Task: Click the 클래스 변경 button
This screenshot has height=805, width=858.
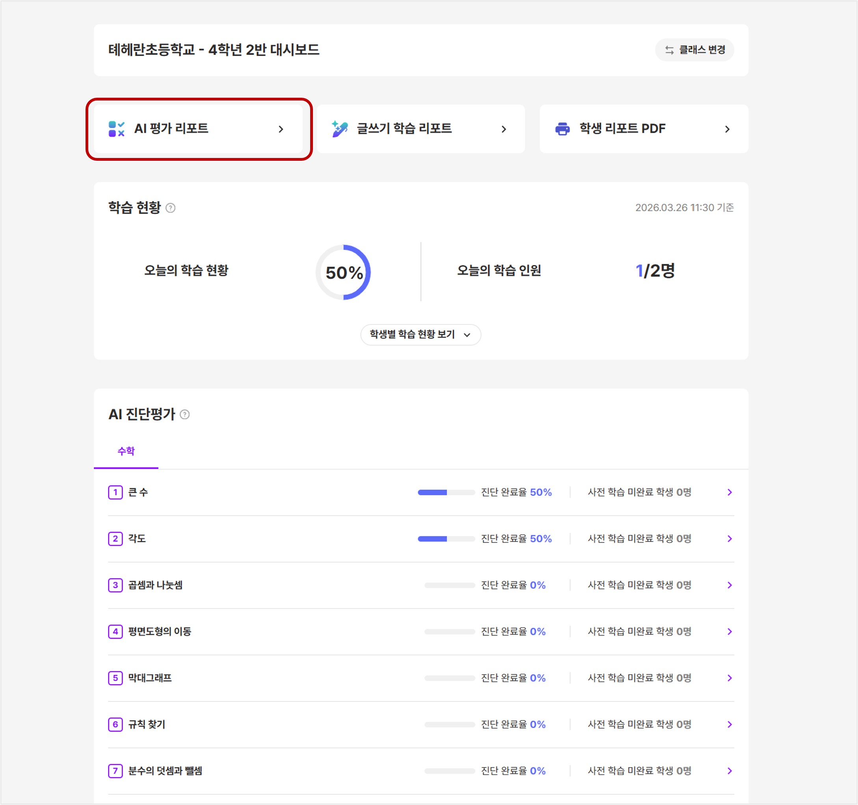Action: tap(694, 50)
